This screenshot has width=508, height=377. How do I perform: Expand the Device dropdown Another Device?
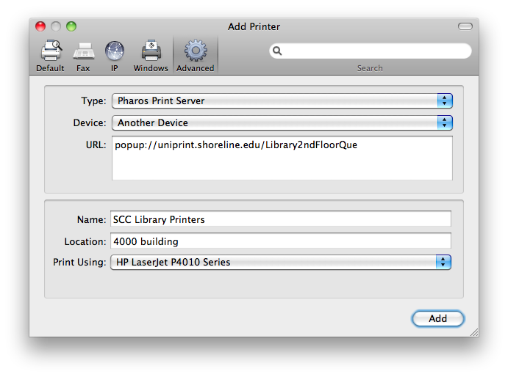pos(282,123)
